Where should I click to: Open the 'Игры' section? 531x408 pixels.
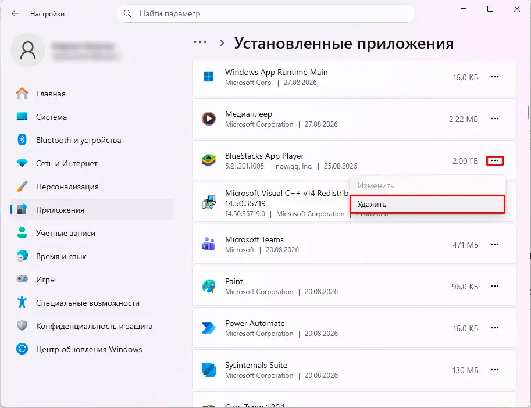point(91,280)
